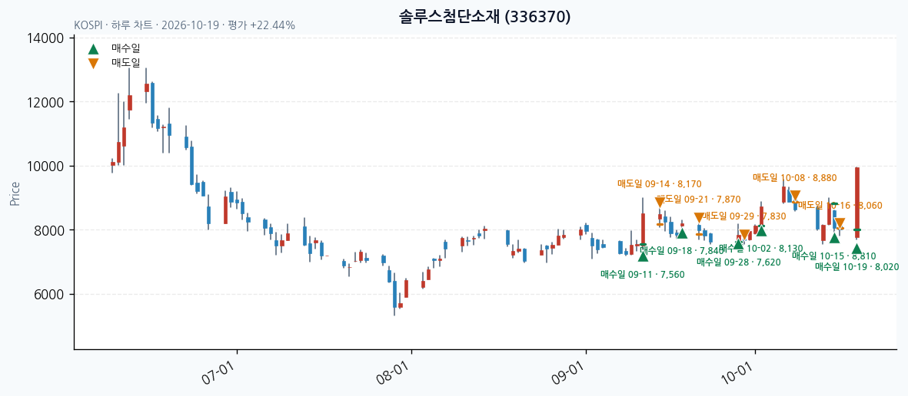The width and height of the screenshot is (908, 396).
Task: Click the chart title 솔루스첨단소재 (336370)
Action: click(x=484, y=17)
